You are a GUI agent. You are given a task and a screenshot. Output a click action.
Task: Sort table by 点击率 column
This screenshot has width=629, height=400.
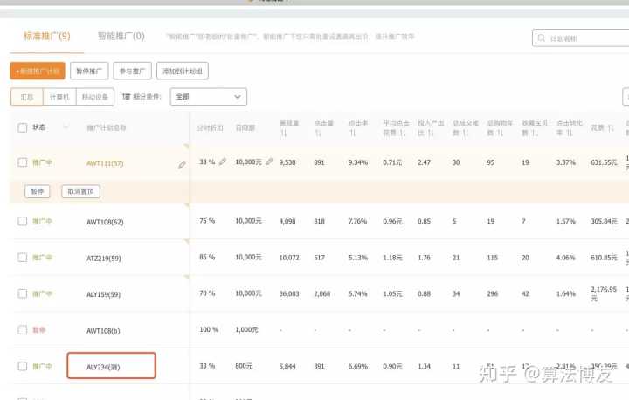coord(352,134)
